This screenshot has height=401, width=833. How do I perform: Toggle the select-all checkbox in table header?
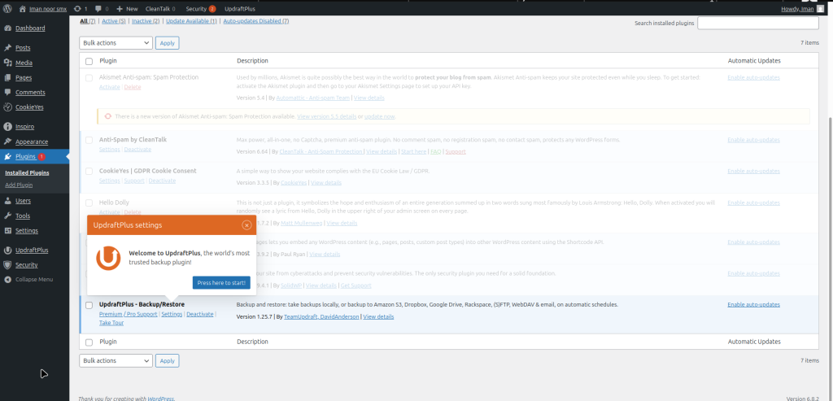(x=89, y=61)
